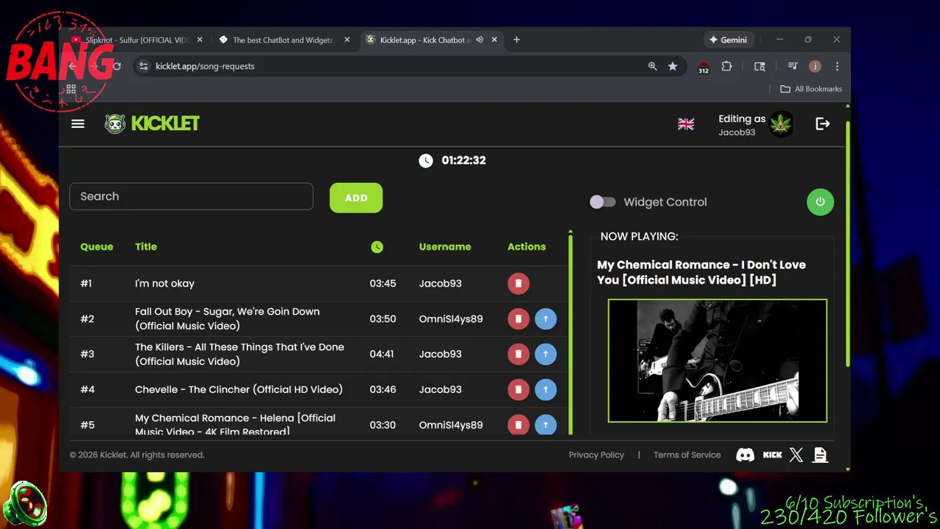Delete song #1 I'm not okay
This screenshot has height=529, width=940.
(518, 284)
